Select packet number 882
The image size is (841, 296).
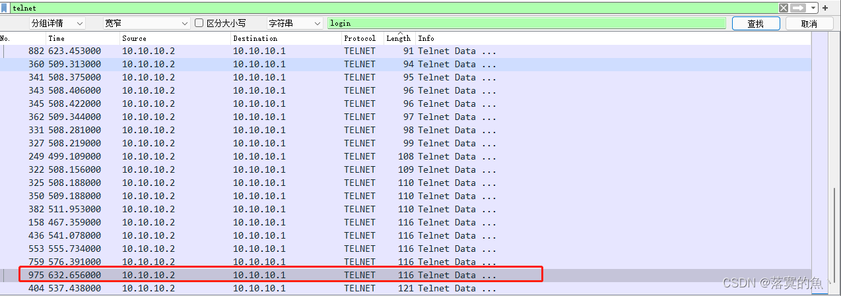pos(405,51)
